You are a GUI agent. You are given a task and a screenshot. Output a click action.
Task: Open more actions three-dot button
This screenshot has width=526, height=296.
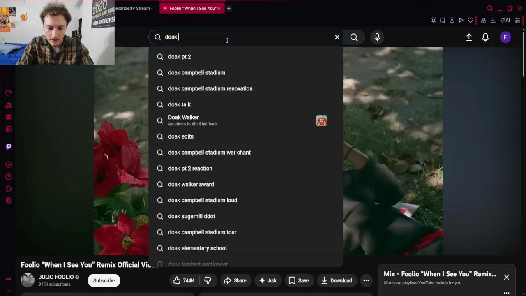[366, 280]
